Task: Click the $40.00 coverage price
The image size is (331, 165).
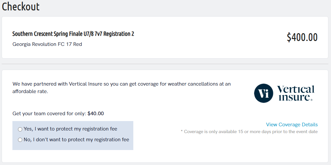Action: click(x=96, y=114)
